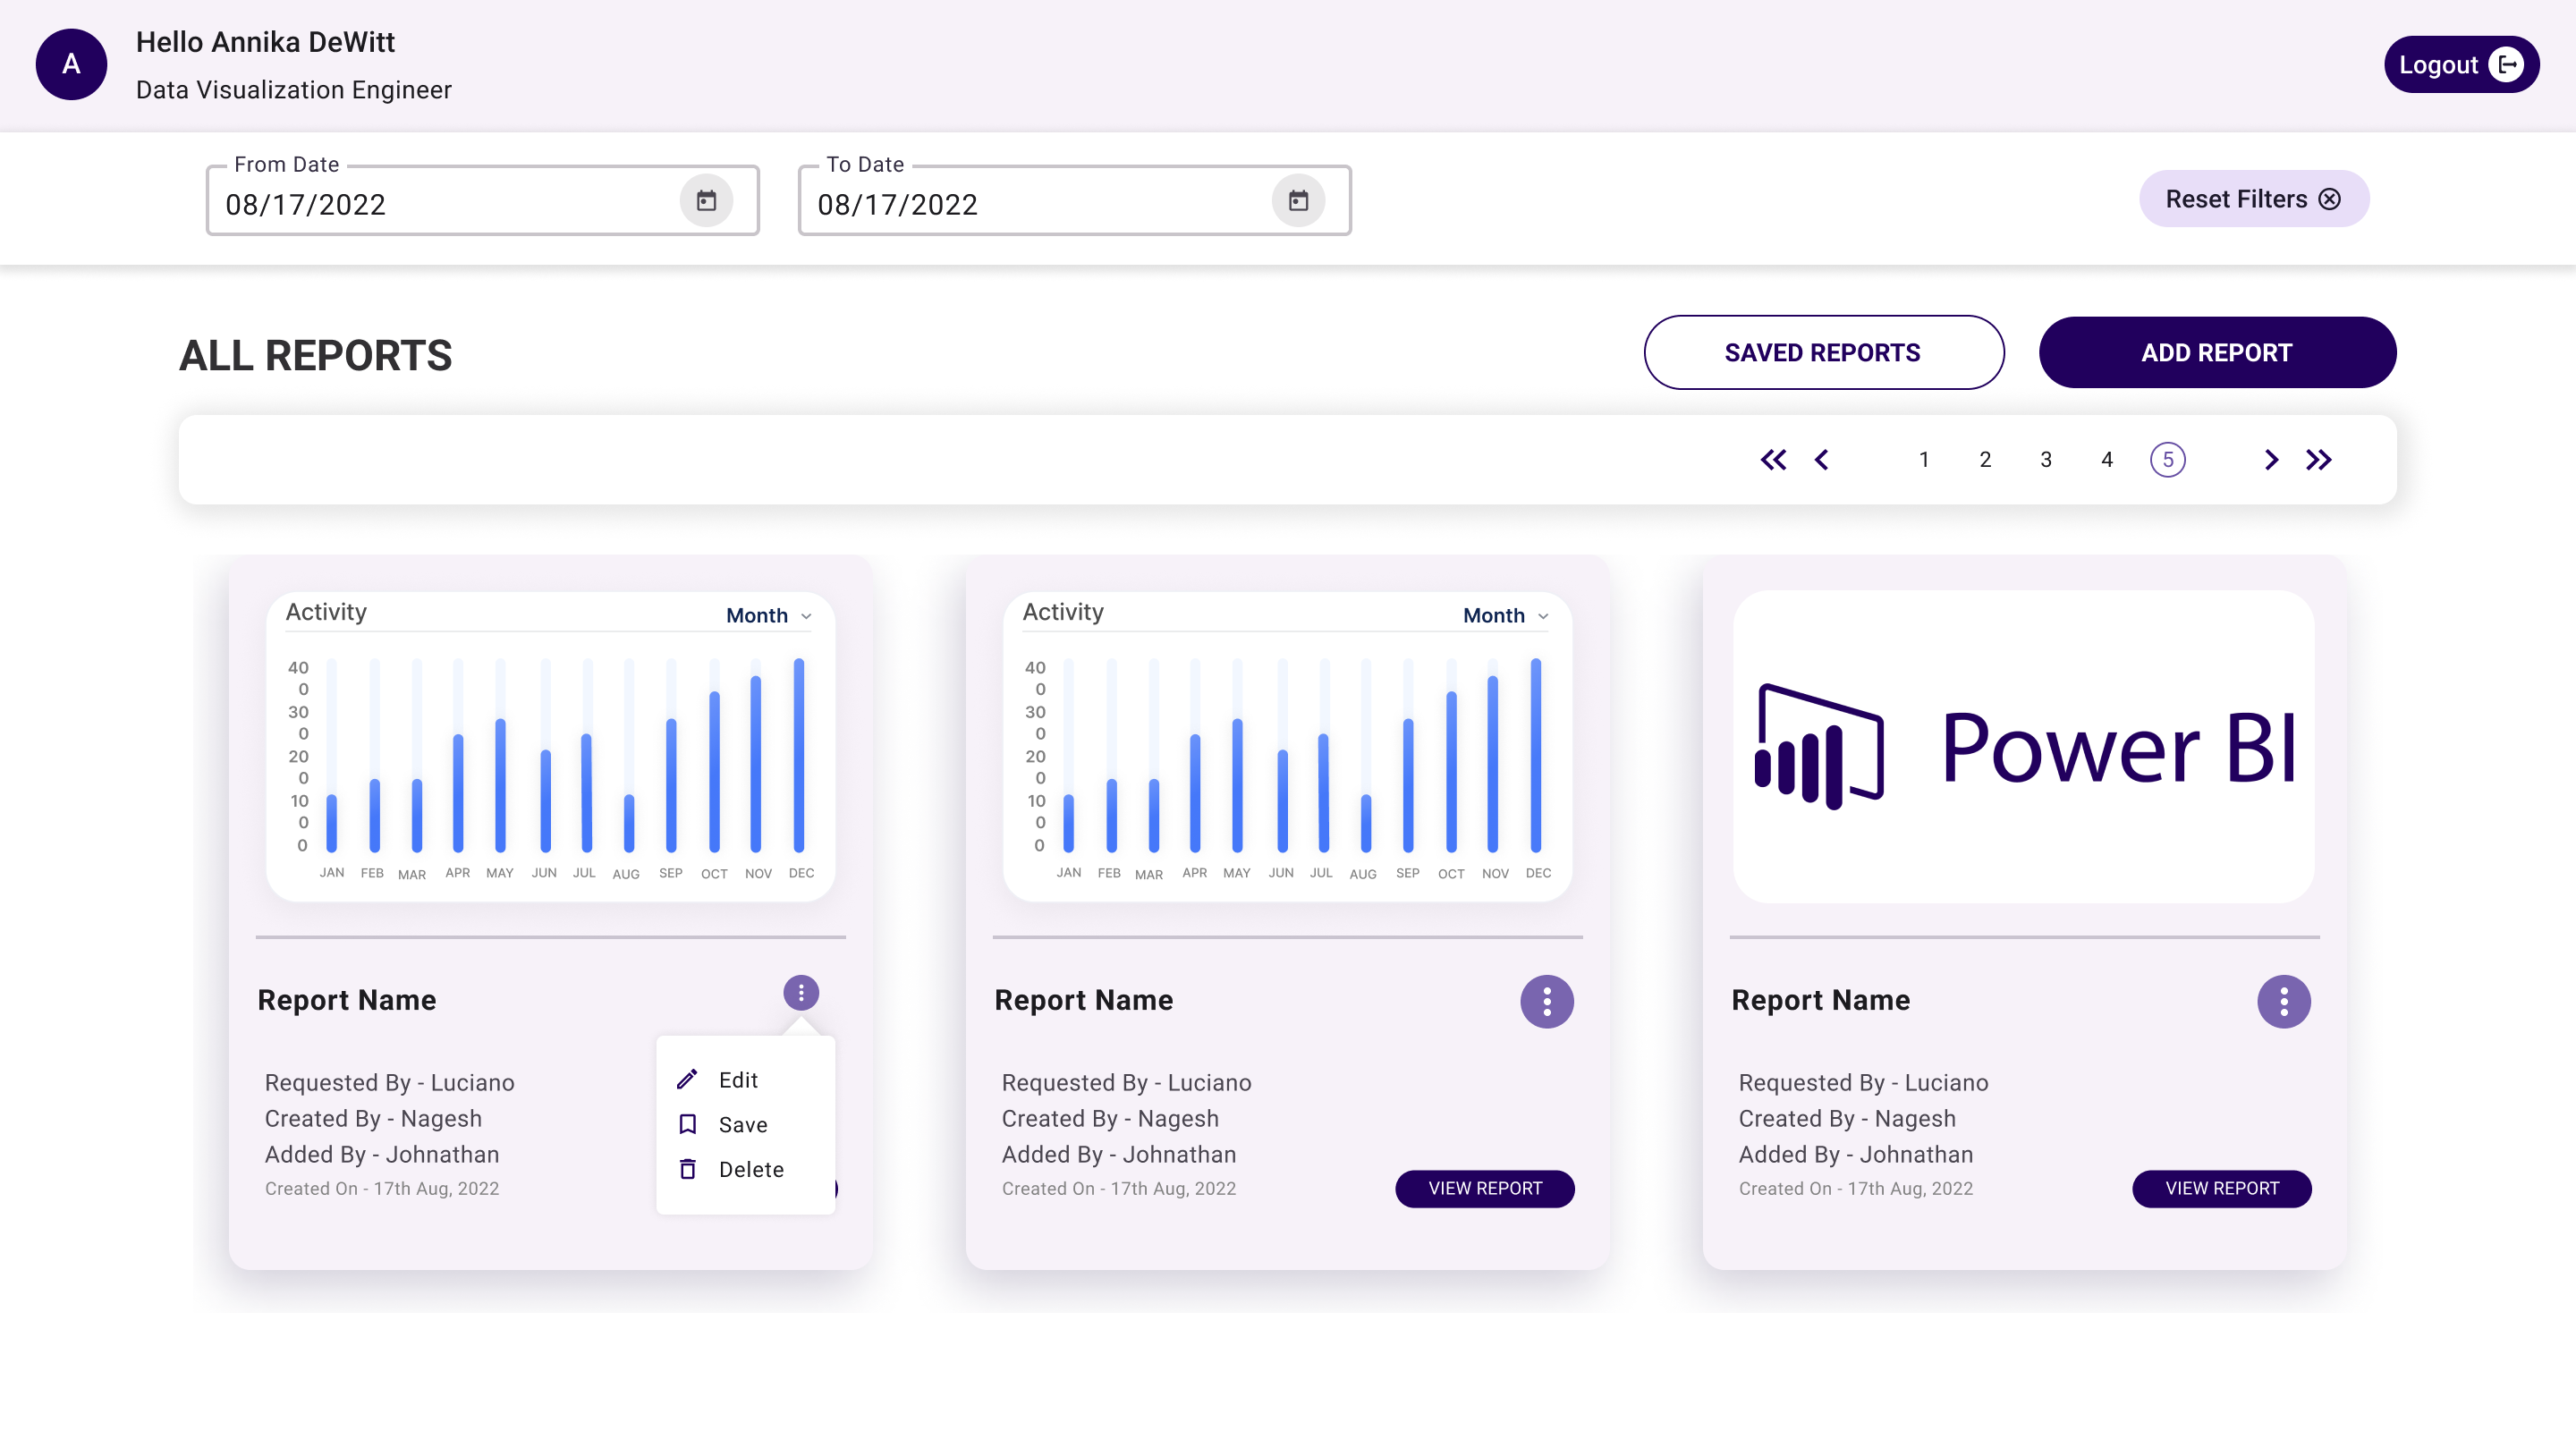The width and height of the screenshot is (2576, 1431).
Task: Choose Delete from the report context menu
Action: click(745, 1170)
